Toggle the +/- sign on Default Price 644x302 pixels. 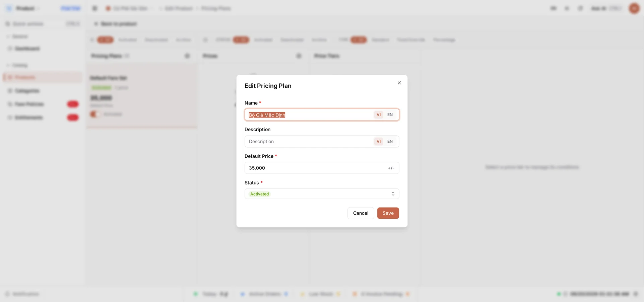coord(391,168)
